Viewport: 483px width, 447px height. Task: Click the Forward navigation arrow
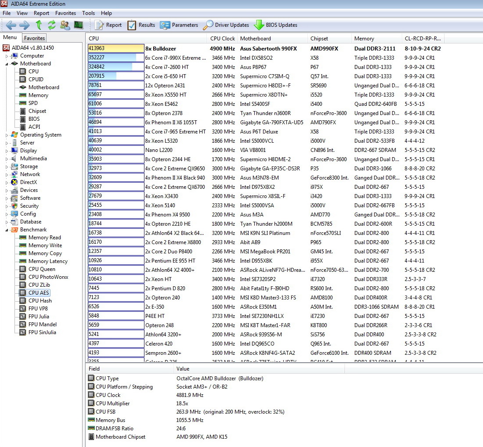(24, 25)
